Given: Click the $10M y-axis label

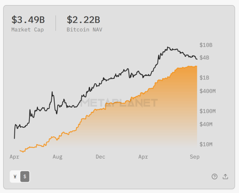Looking at the screenshot, I should pos(206,144).
